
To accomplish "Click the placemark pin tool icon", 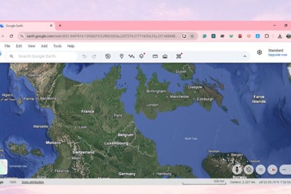I will point(121,56).
